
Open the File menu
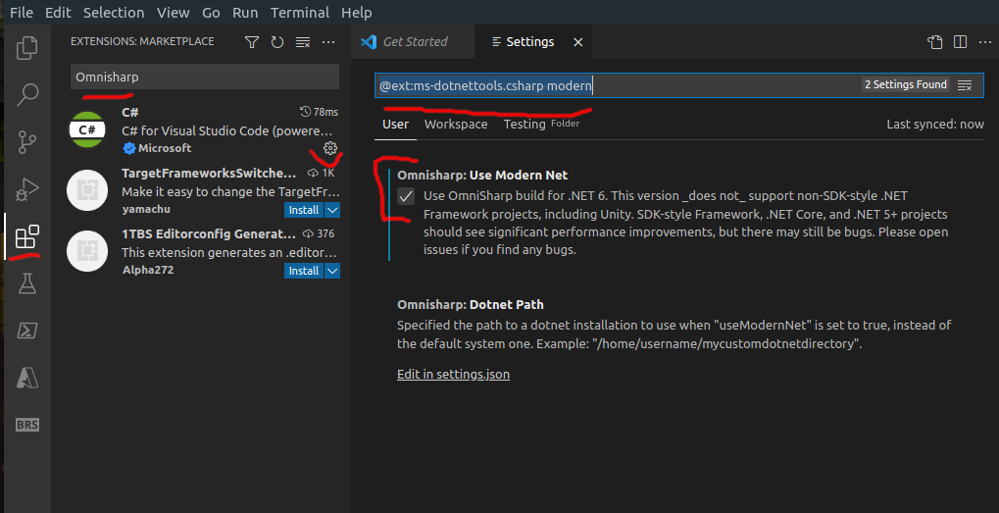tap(22, 13)
